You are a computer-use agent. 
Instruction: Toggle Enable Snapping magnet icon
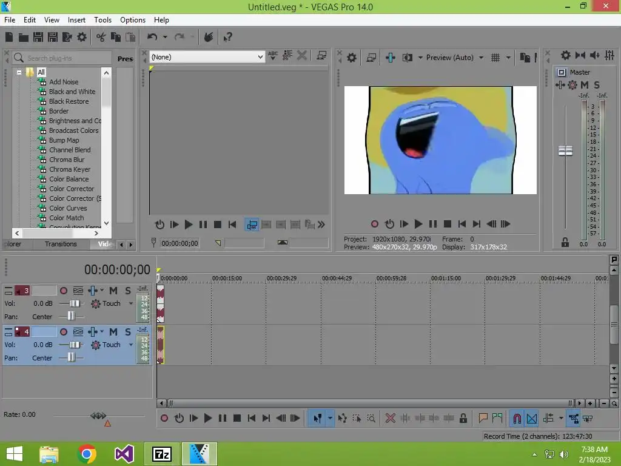(517, 418)
